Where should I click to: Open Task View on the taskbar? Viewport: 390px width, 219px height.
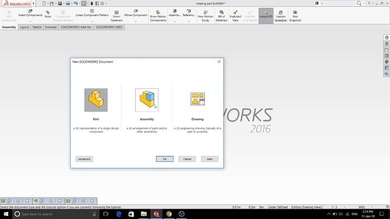pos(105,214)
